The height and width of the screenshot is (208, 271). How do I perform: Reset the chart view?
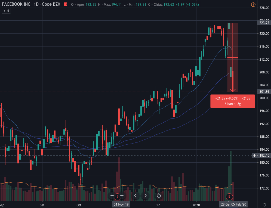click(159, 195)
